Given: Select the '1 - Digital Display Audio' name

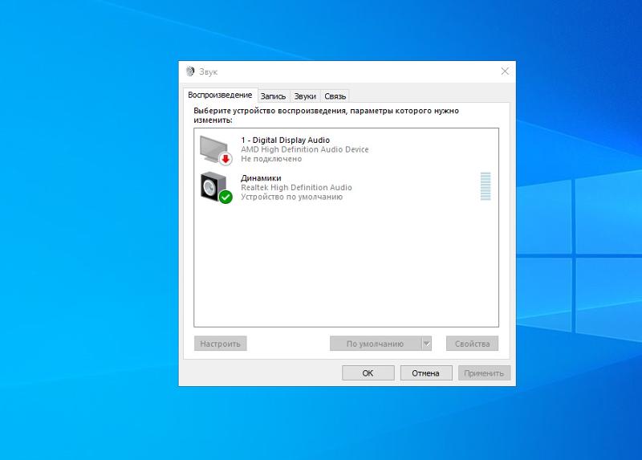Looking at the screenshot, I should pos(286,140).
